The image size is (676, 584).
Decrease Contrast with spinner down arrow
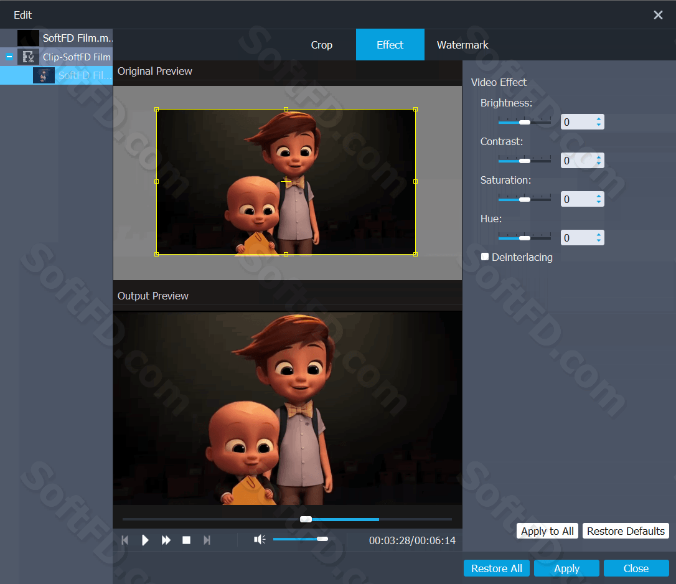click(x=599, y=164)
